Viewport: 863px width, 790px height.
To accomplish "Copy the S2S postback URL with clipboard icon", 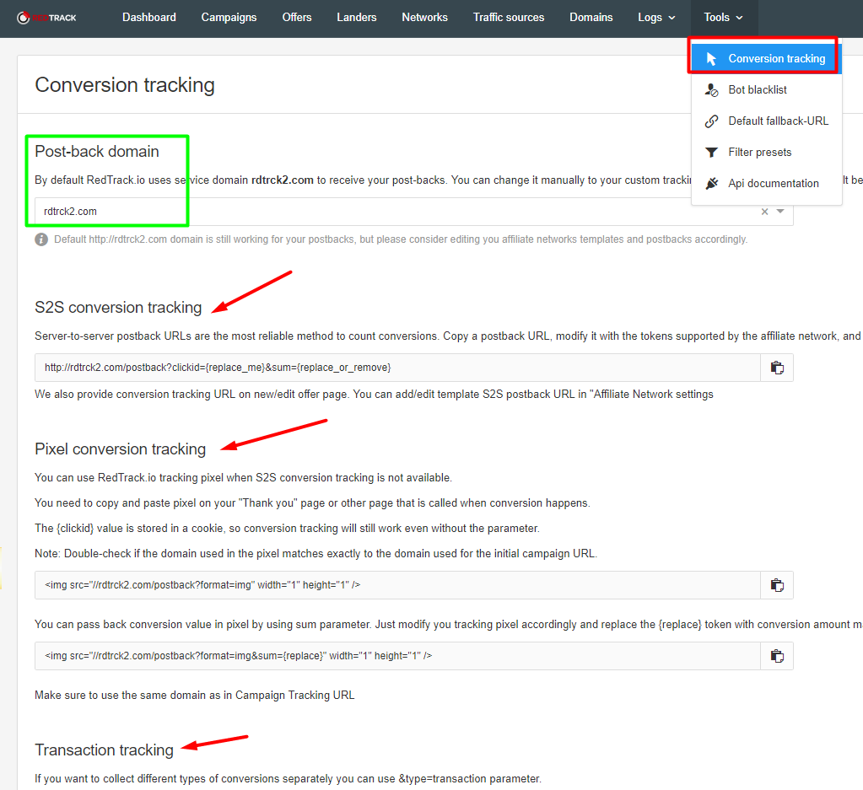I will (777, 368).
